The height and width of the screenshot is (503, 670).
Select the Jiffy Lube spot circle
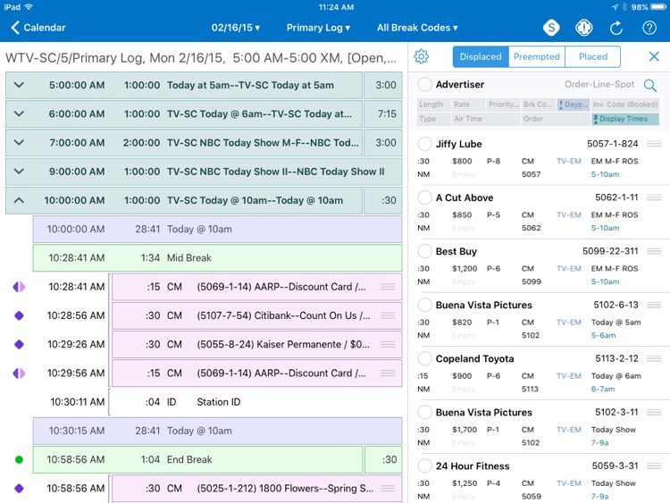[x=424, y=144]
